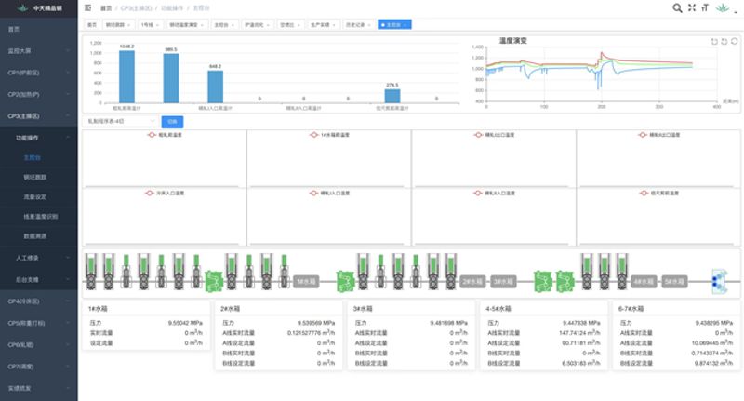Select the active blue 主控台 tab
This screenshot has width=744, height=401.
coord(394,25)
